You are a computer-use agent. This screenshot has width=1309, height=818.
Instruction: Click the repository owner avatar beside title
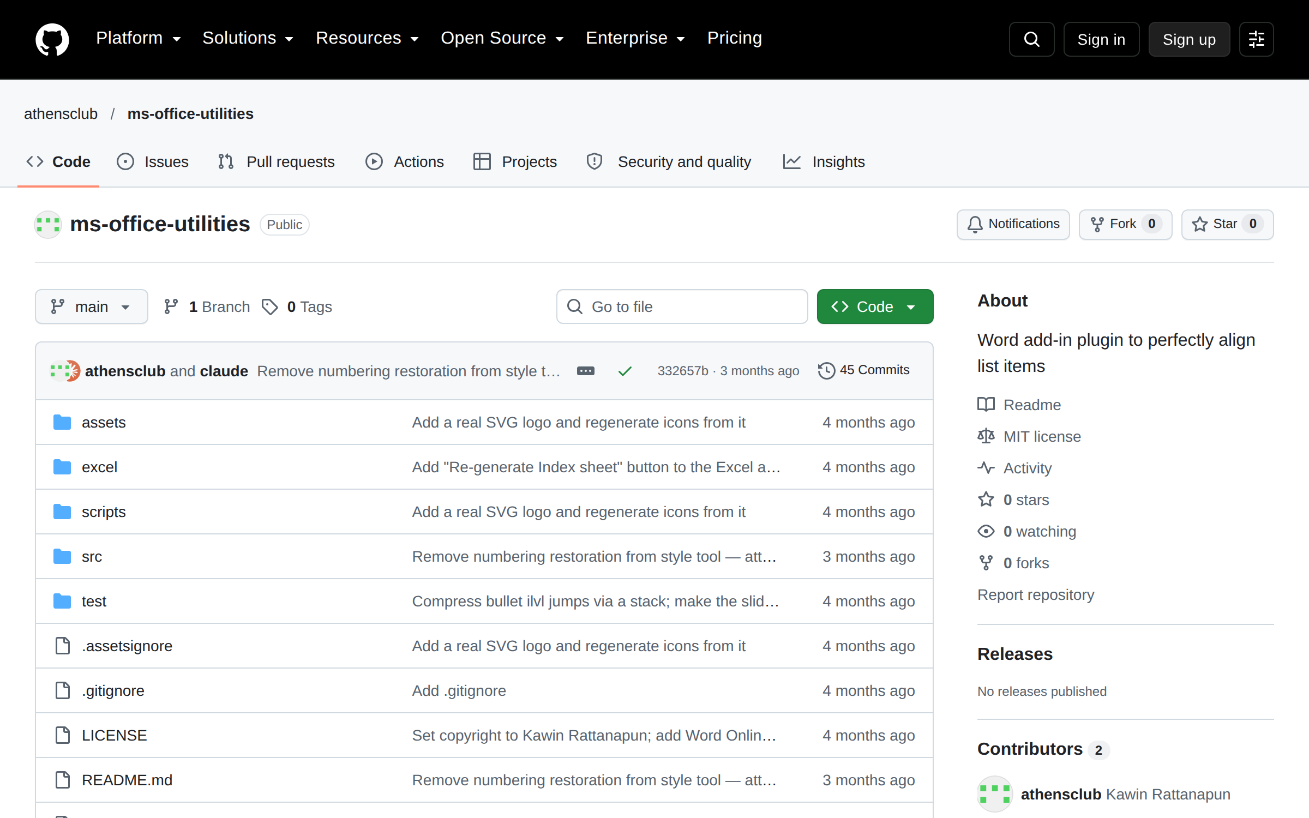[48, 224]
